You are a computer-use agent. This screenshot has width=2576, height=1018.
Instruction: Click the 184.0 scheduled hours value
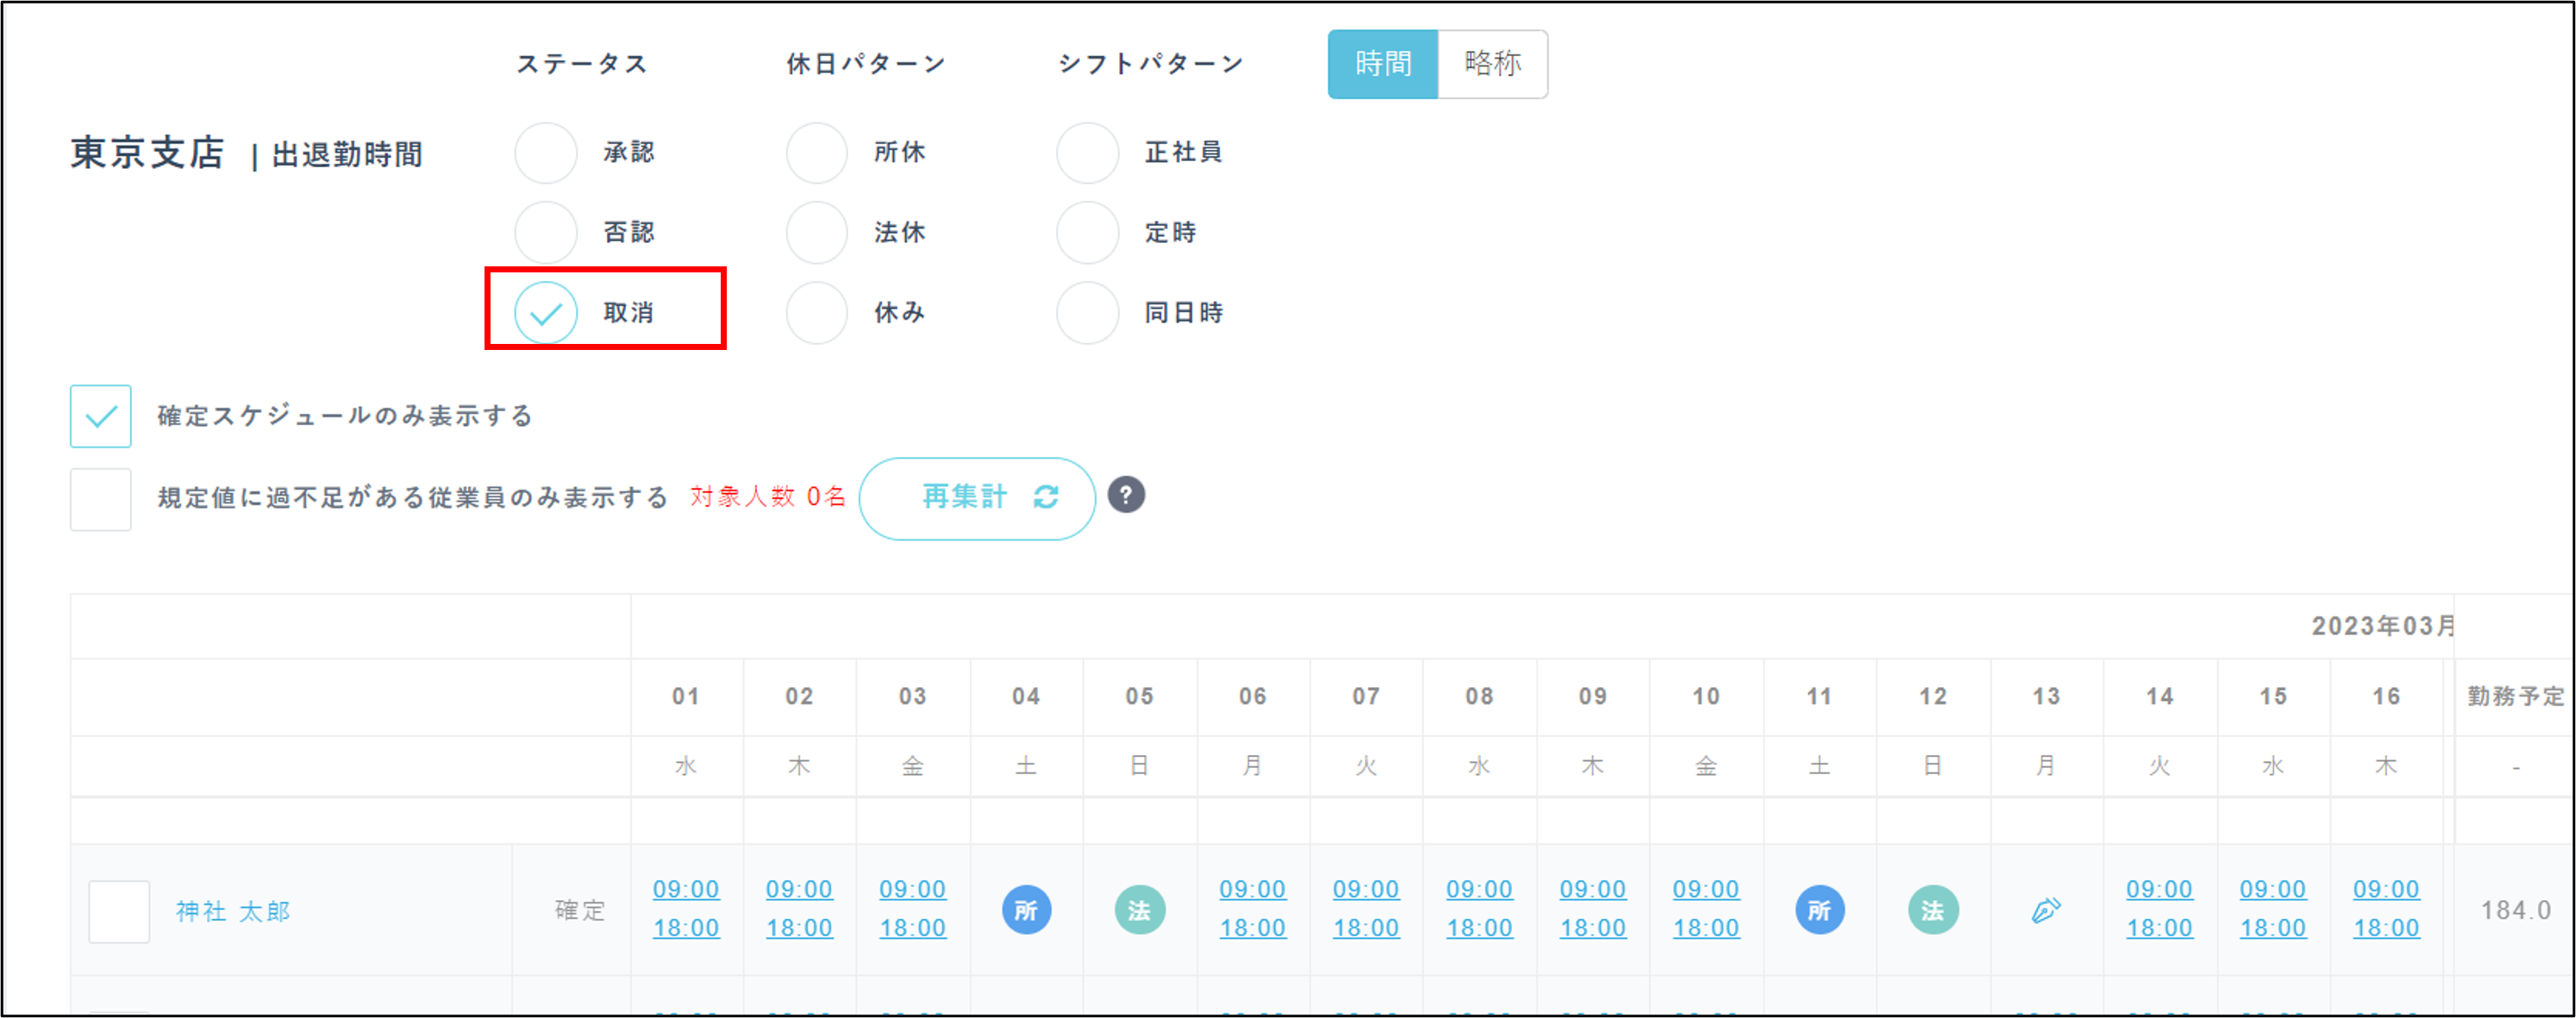tap(2516, 910)
